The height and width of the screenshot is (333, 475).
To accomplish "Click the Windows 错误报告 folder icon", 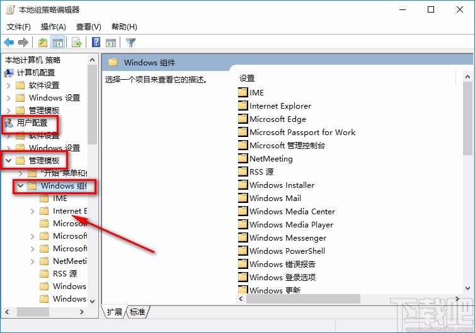I will point(243,264).
